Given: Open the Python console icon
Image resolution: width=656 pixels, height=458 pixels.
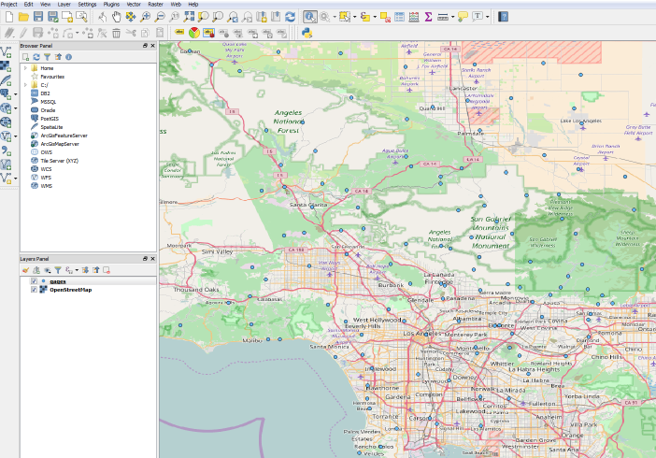Looking at the screenshot, I should 307,33.
